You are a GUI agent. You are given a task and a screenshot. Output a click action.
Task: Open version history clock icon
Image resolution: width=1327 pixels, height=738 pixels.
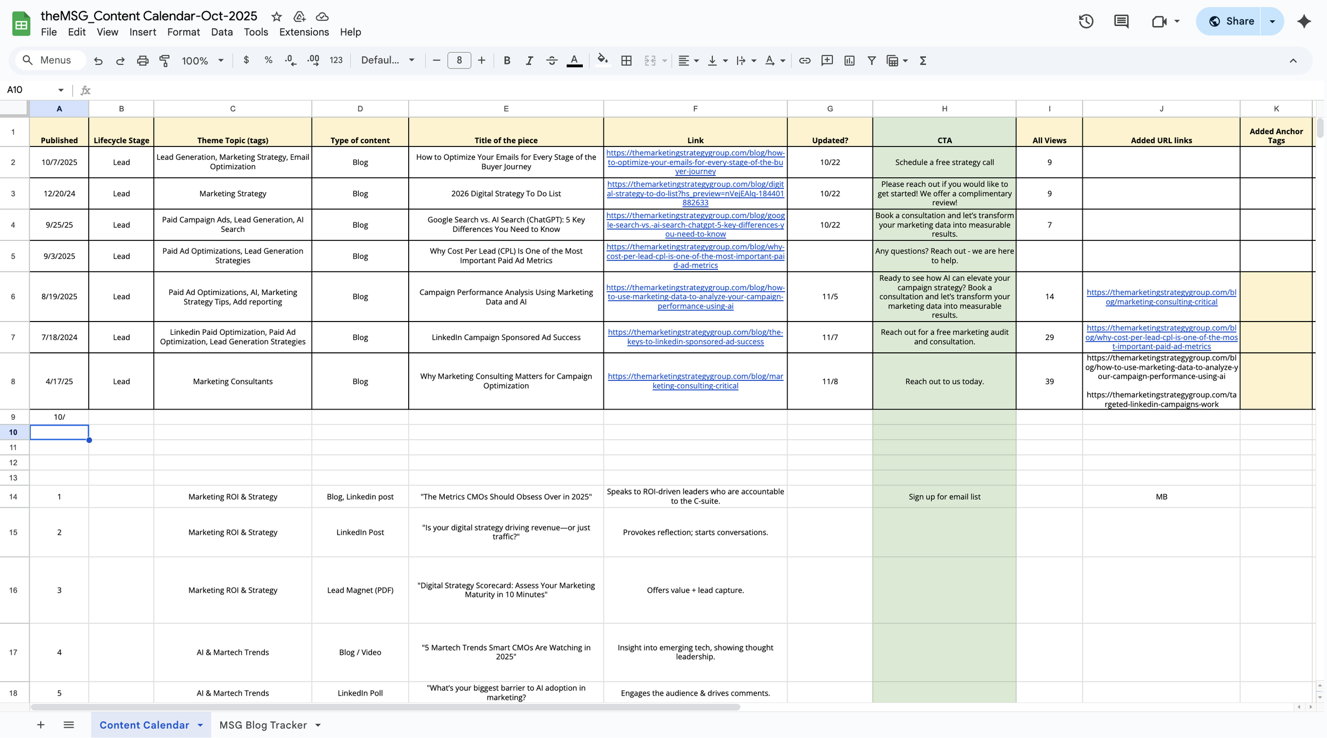tap(1086, 21)
